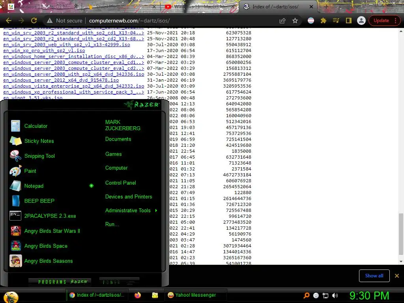
Task: Open Firefox from the taskbar
Action: click(138, 295)
